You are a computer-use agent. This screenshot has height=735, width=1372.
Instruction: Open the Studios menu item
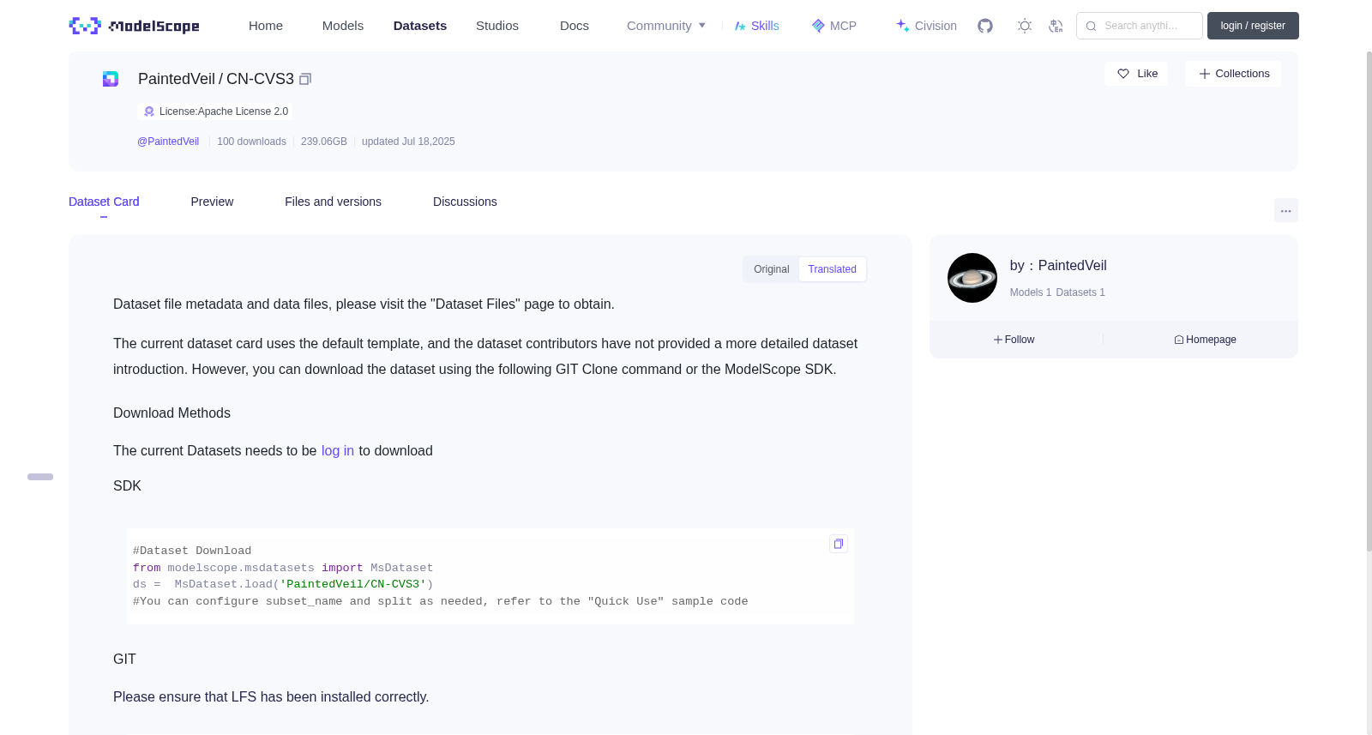point(497,26)
